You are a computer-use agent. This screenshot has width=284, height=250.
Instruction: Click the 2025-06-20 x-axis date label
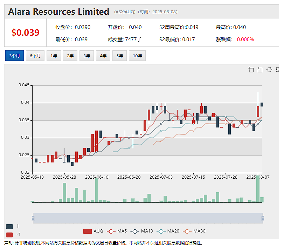coord(129,177)
